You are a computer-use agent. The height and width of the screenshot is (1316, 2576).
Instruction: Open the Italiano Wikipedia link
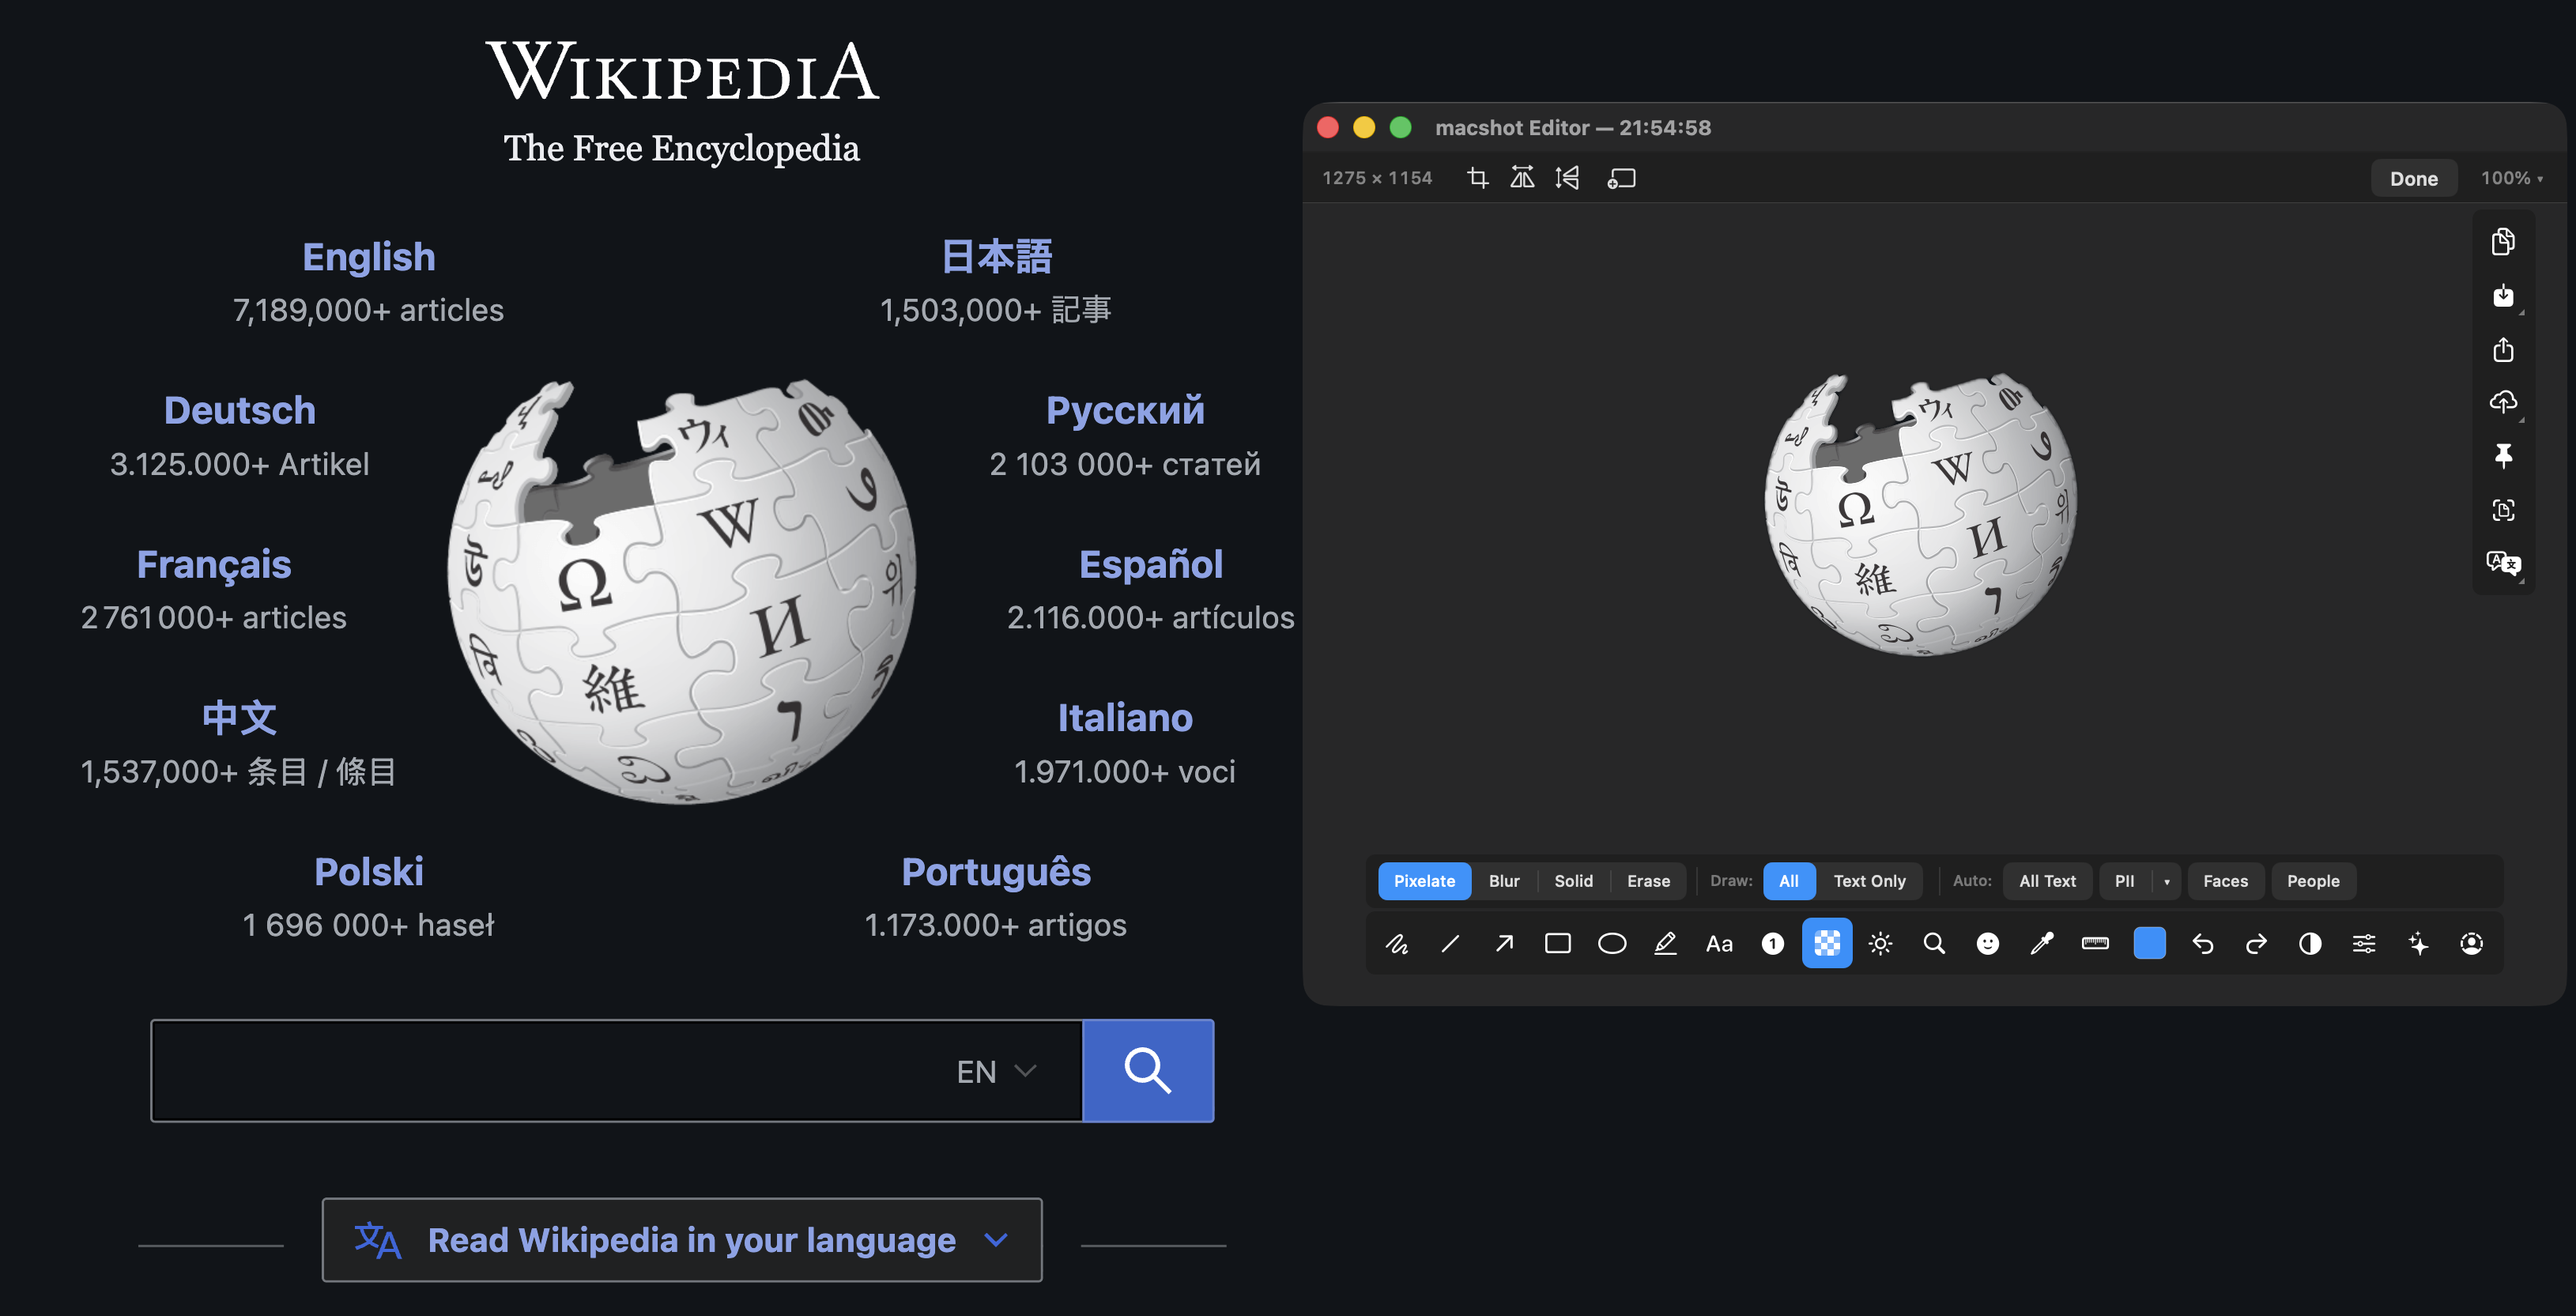coord(1125,718)
